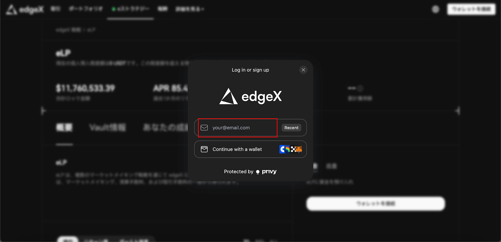Switch to the 概要 tab
Viewport: 501px width, 242px height.
click(x=64, y=128)
